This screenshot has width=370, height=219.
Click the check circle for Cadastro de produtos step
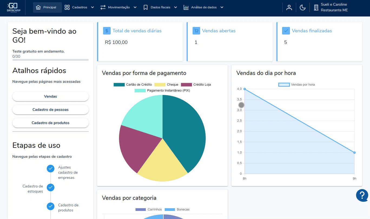point(51,206)
